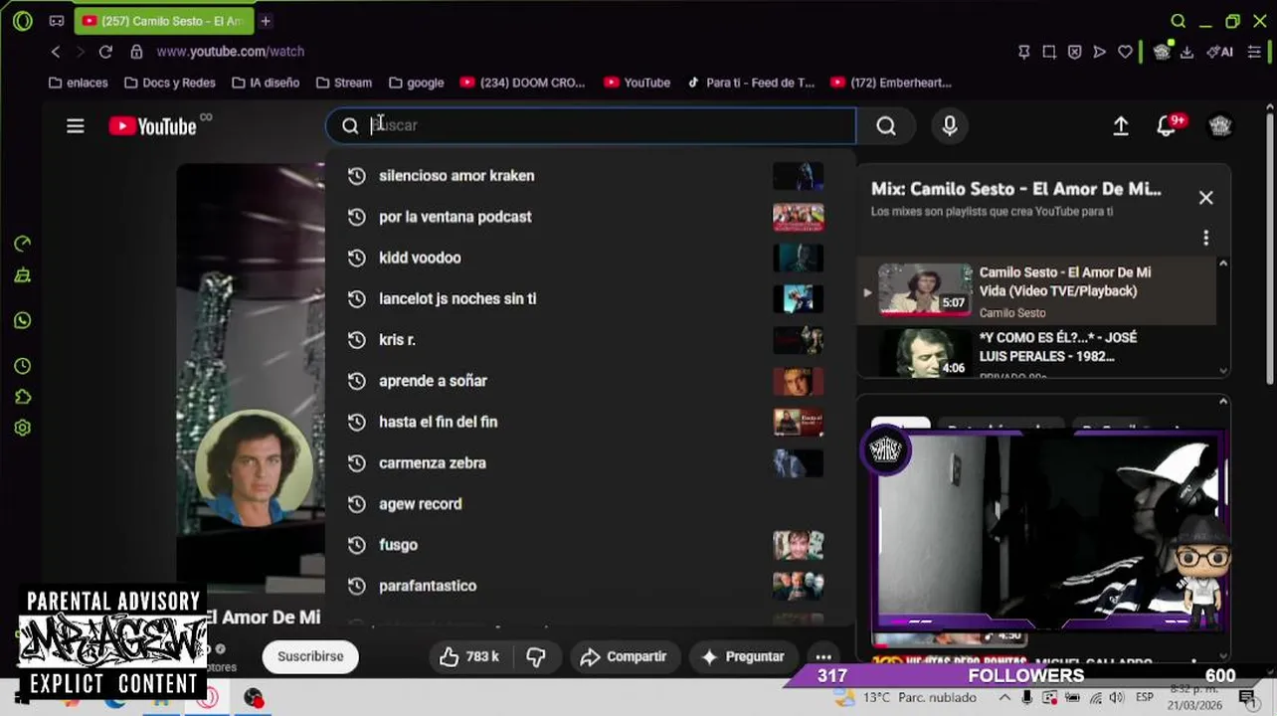Play Camilo Sesto El Amor De Mi Vida thumbnail

pyautogui.click(x=925, y=289)
